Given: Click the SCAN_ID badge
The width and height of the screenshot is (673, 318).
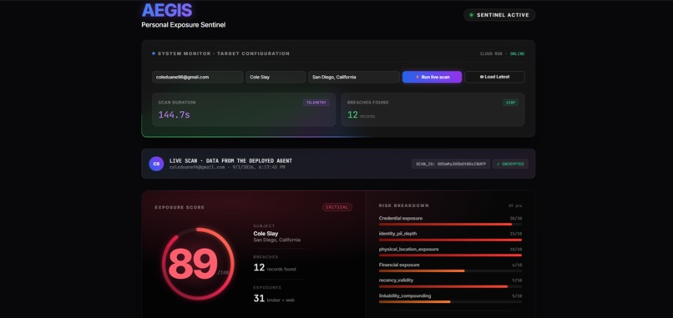Looking at the screenshot, I should [451, 164].
